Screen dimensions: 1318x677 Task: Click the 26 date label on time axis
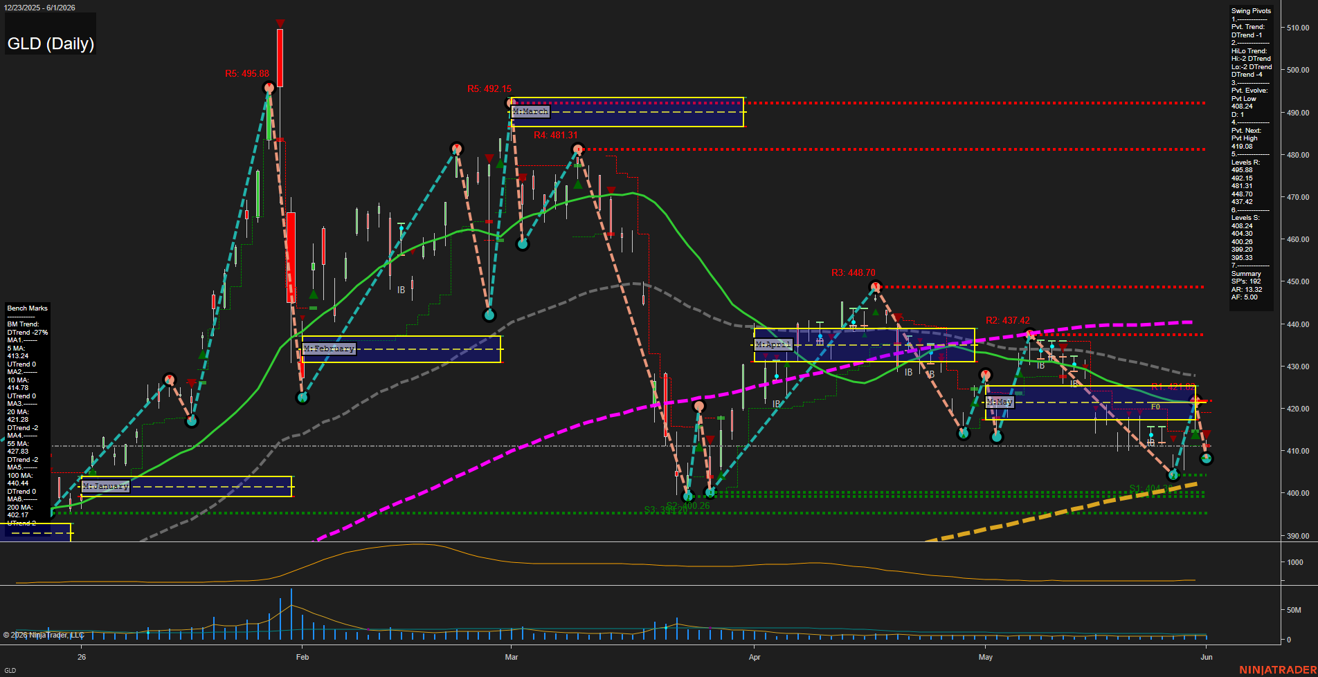(x=82, y=657)
